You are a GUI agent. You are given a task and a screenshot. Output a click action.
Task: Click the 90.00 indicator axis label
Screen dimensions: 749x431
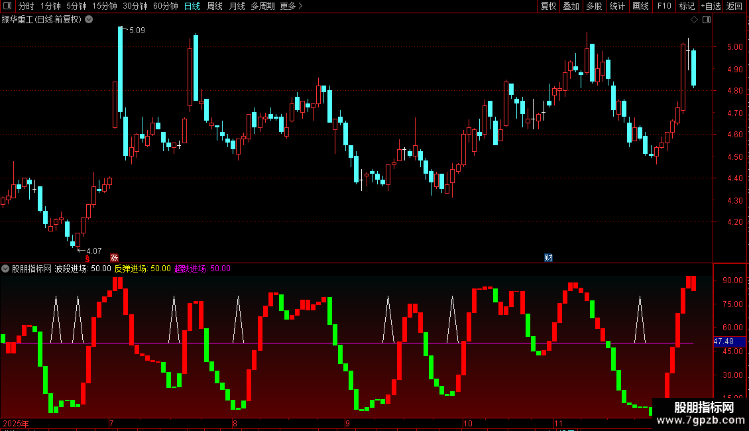(x=732, y=280)
